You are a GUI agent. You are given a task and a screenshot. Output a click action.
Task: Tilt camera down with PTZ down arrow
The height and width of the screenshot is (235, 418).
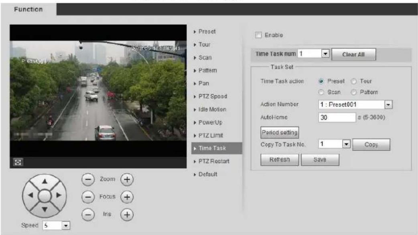45,209
